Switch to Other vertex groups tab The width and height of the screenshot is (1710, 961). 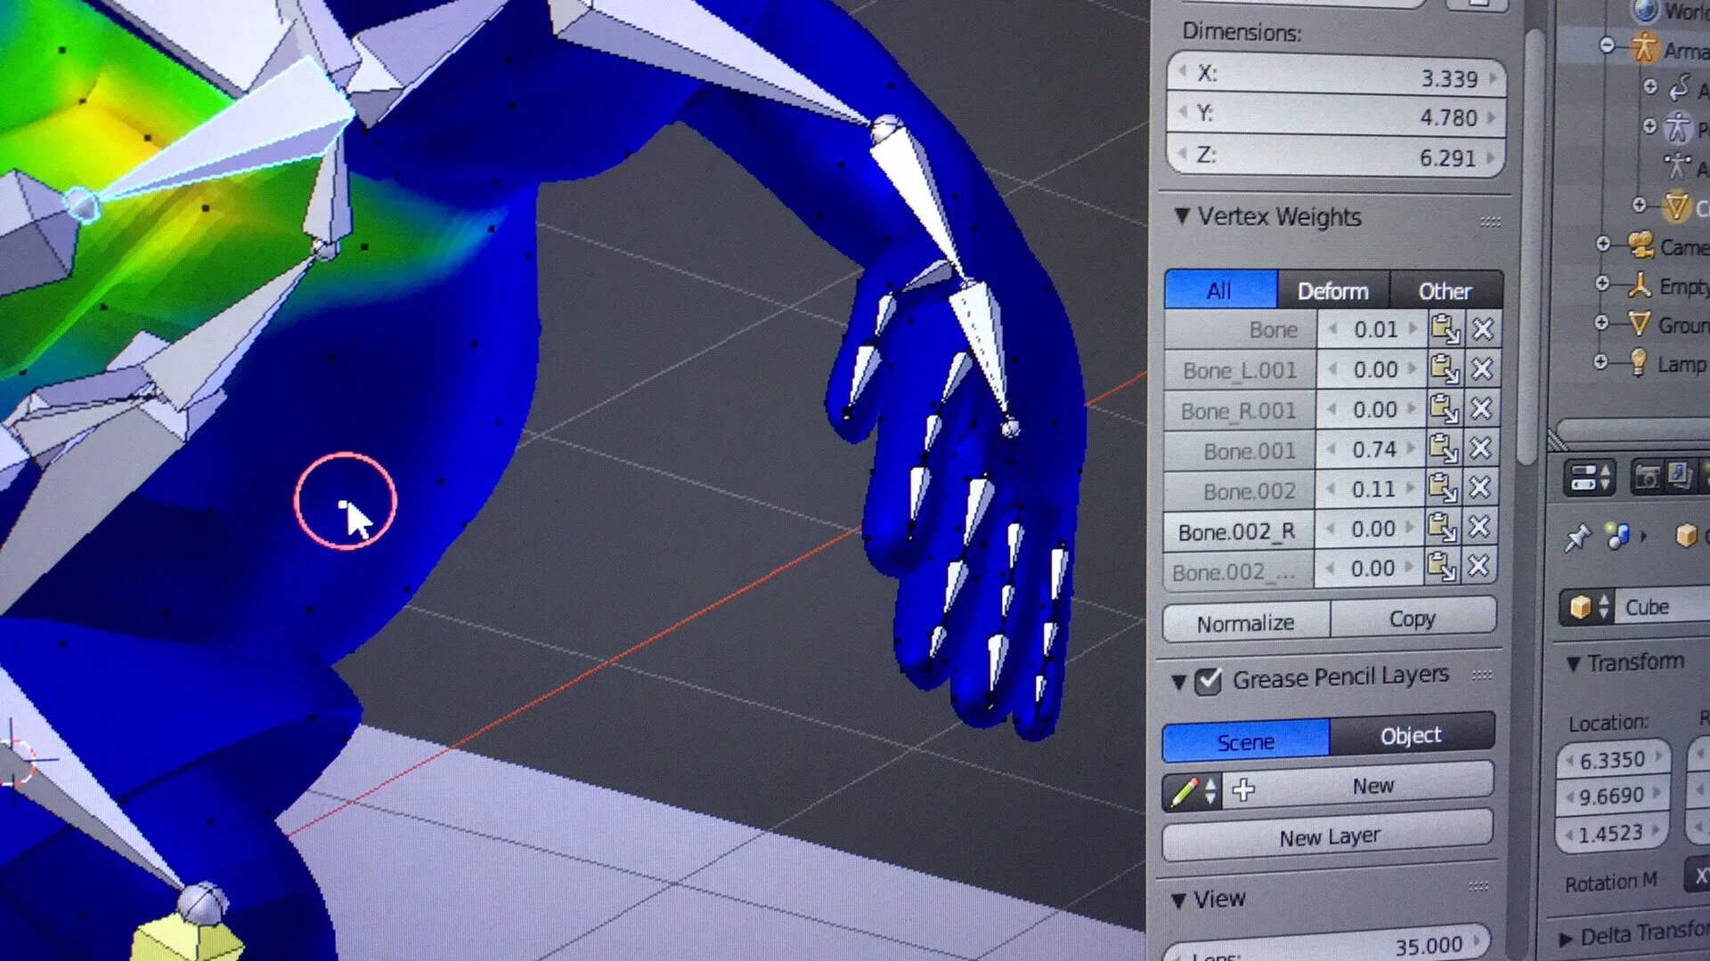[x=1444, y=291]
